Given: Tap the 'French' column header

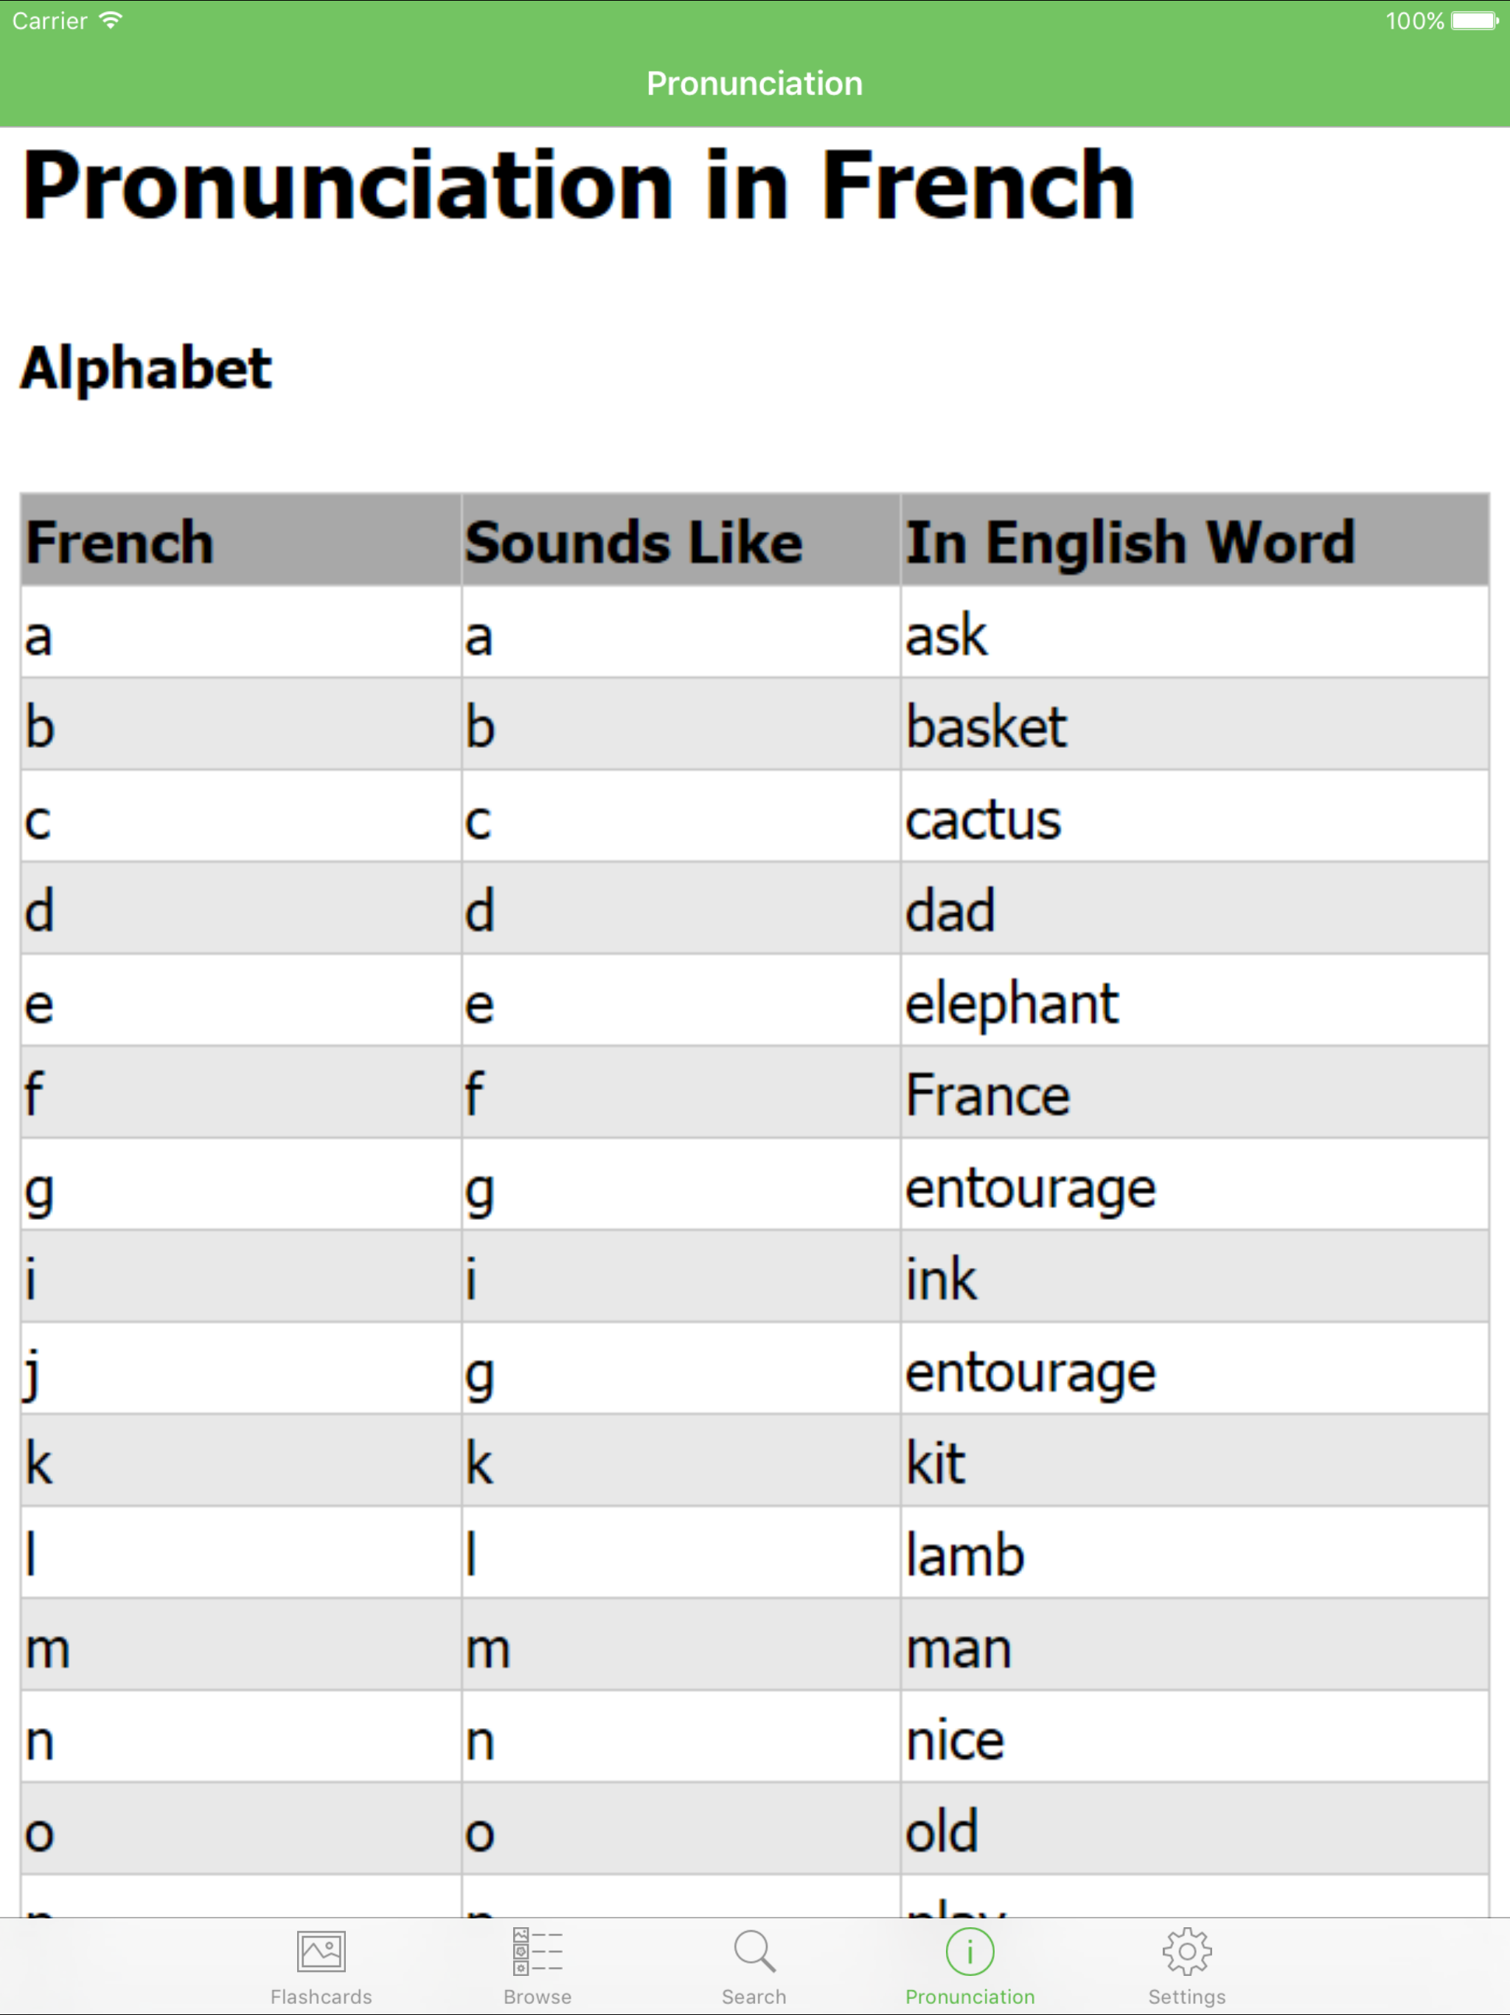Looking at the screenshot, I should click(x=119, y=543).
